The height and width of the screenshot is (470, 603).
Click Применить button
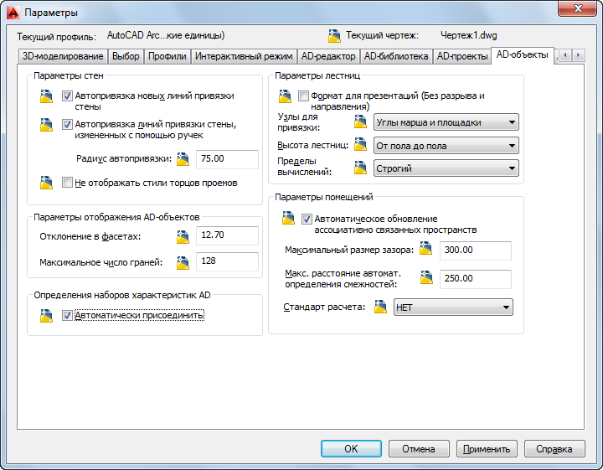[x=487, y=449]
